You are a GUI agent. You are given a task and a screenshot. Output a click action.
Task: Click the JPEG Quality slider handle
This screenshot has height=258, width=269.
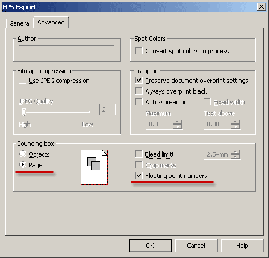[24, 112]
